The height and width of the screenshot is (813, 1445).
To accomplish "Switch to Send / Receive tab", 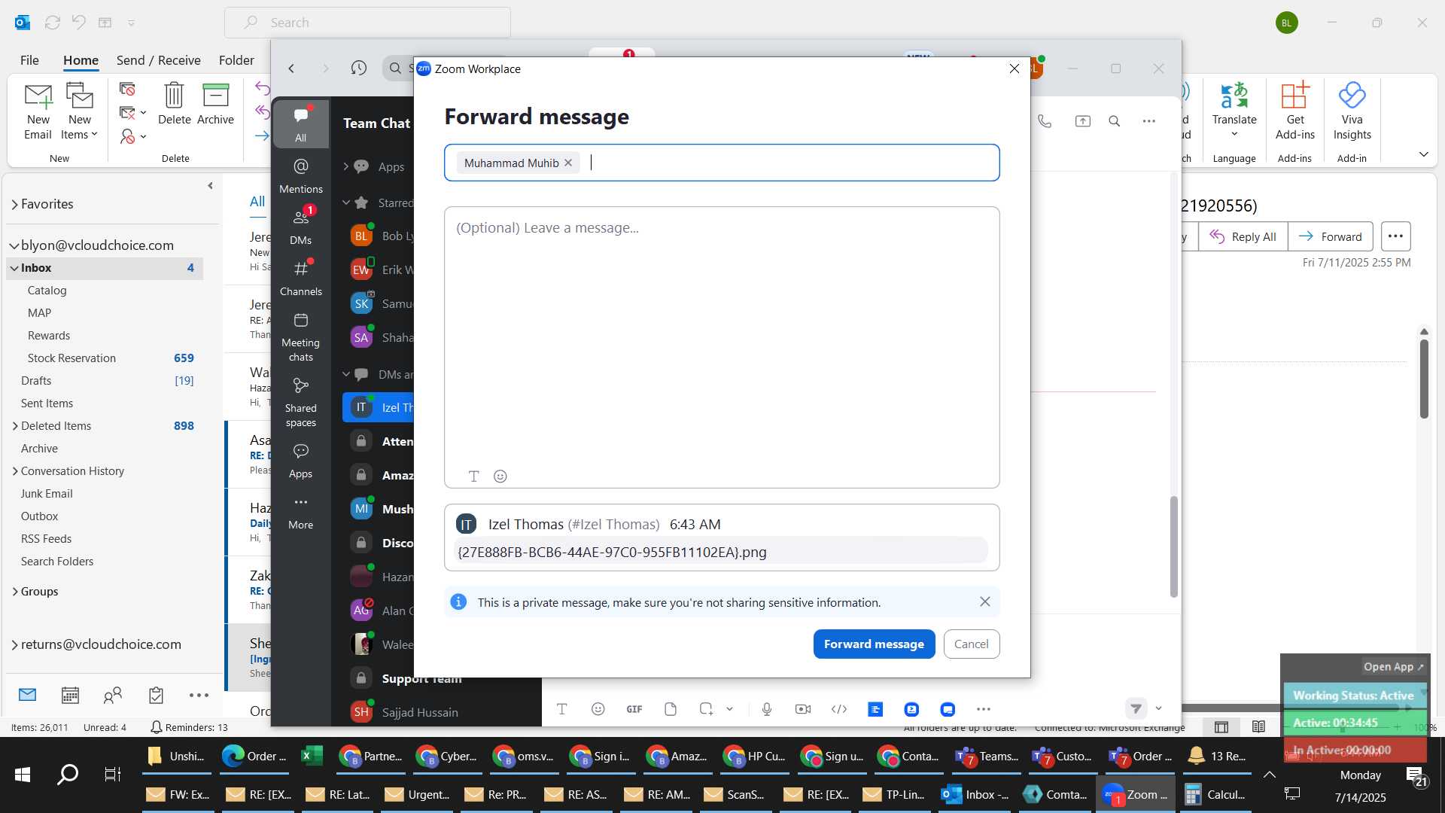I will click(x=158, y=60).
